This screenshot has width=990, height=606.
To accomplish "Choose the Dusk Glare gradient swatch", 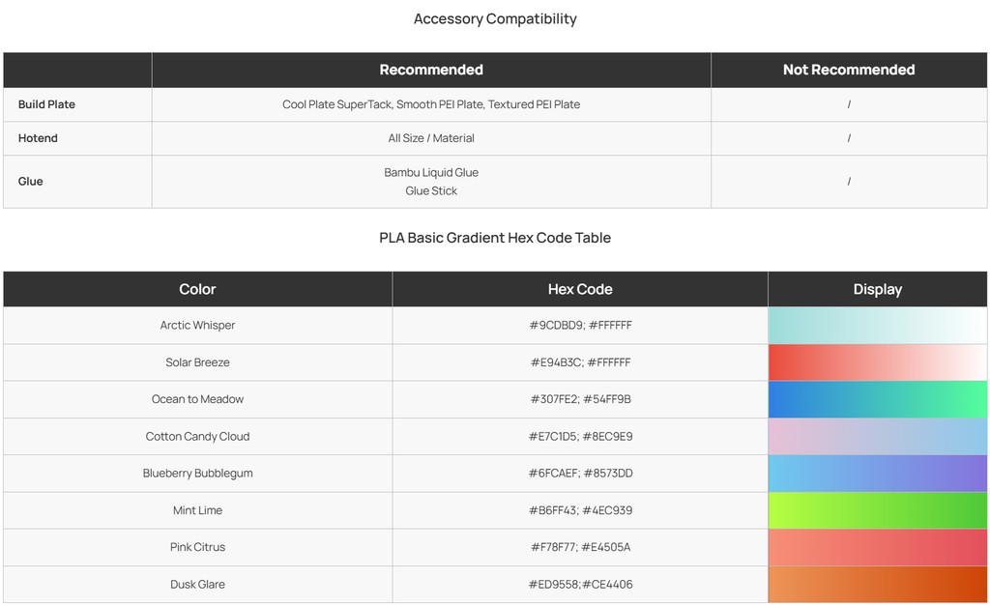I will coord(877,584).
